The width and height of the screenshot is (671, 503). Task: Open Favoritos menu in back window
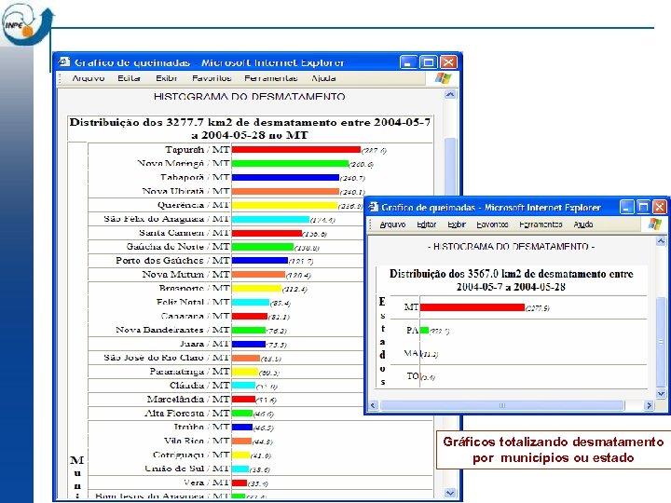pos(212,78)
